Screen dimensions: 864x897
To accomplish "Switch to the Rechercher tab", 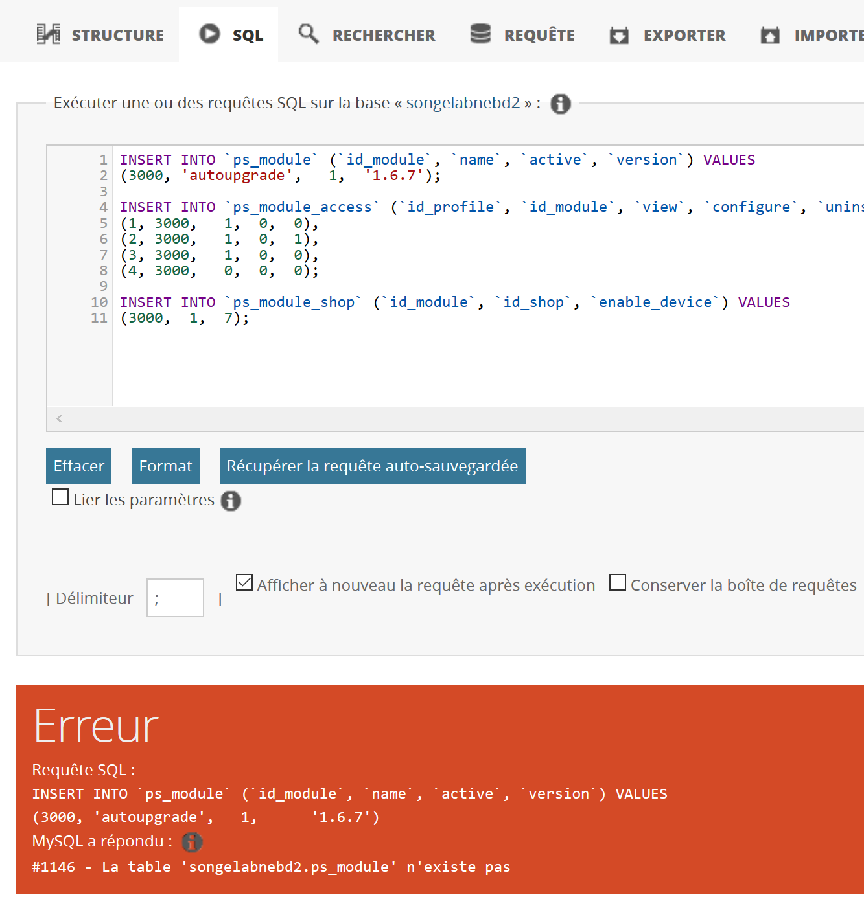I will click(x=367, y=35).
